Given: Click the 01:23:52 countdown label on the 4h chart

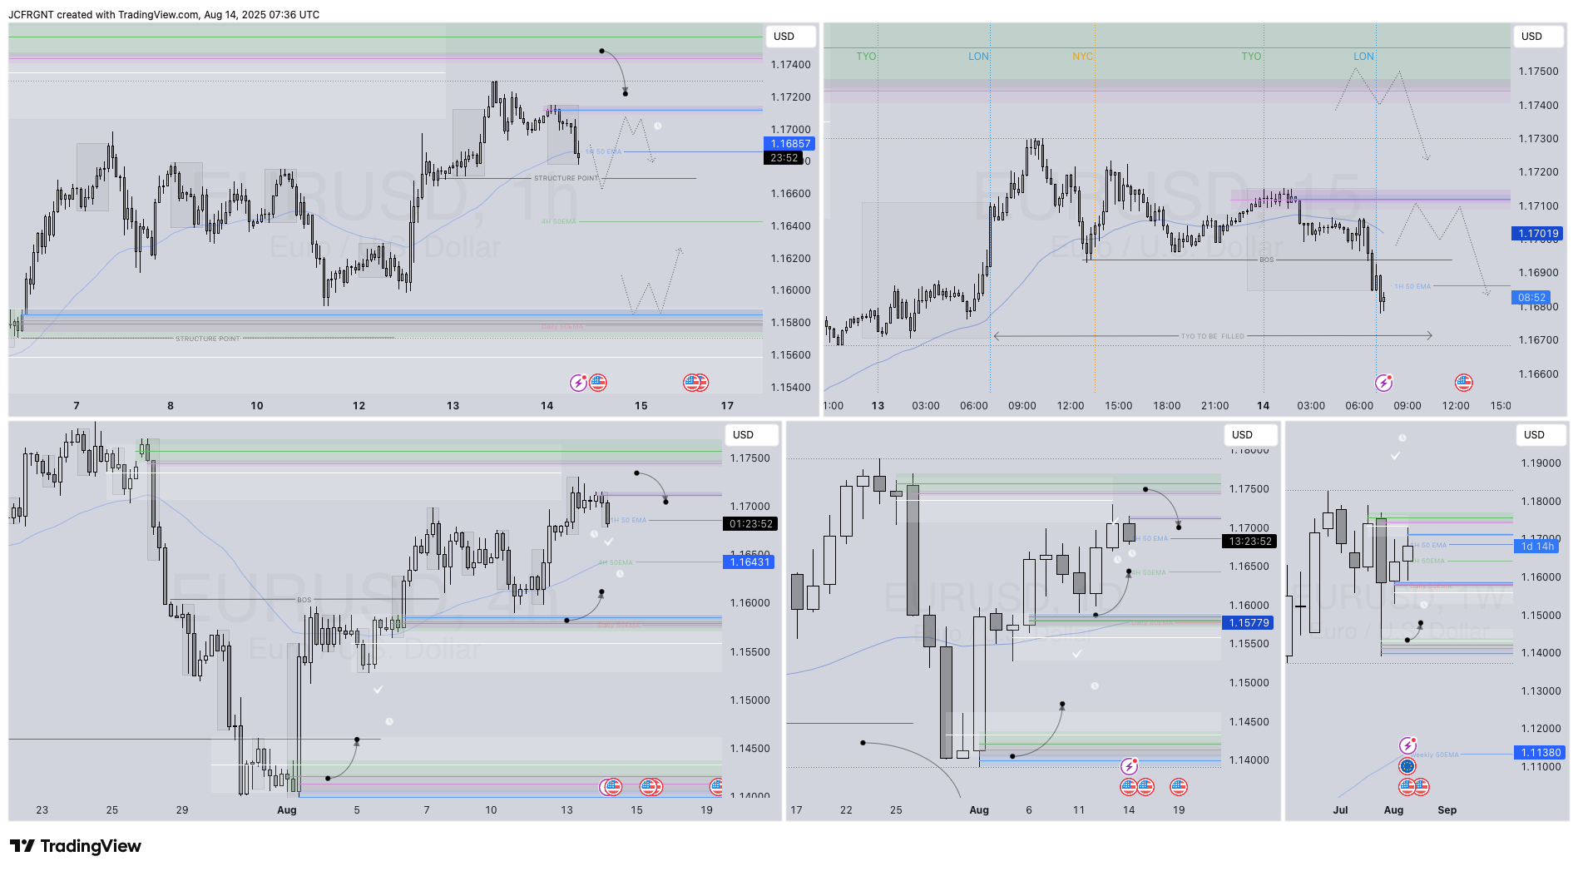Looking at the screenshot, I should point(750,524).
